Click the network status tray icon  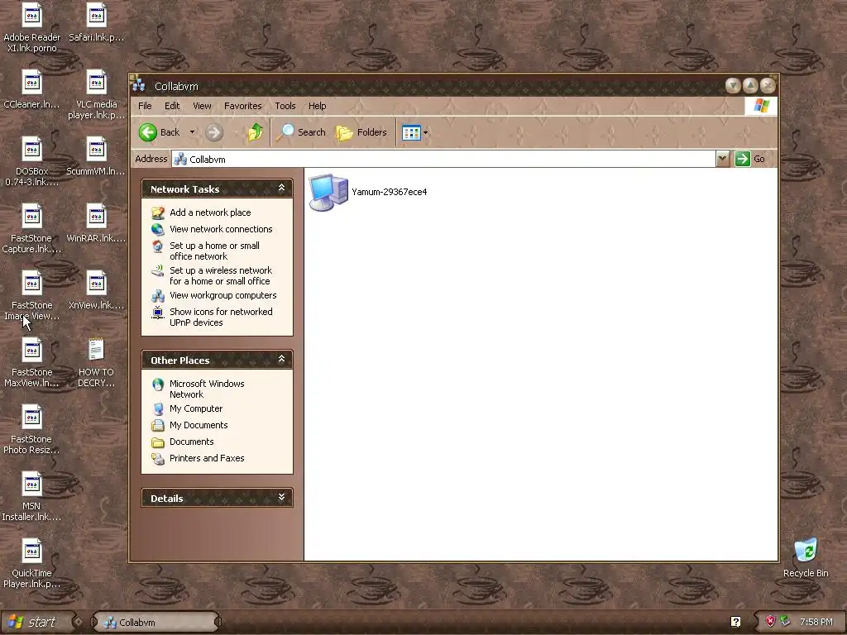[x=785, y=622]
